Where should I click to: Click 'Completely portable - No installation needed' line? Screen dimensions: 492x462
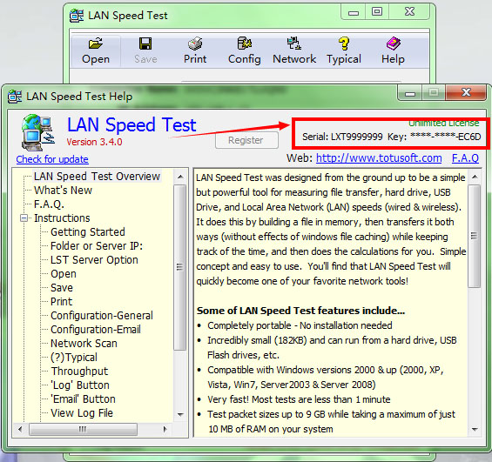(x=300, y=325)
